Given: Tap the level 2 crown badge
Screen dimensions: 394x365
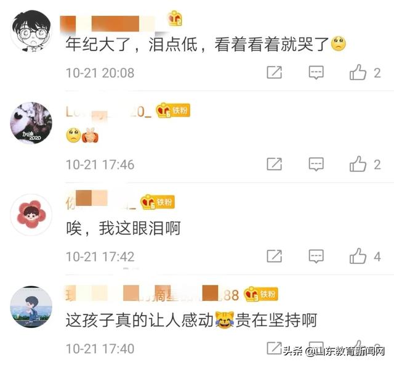Looking at the screenshot, I should [x=175, y=18].
